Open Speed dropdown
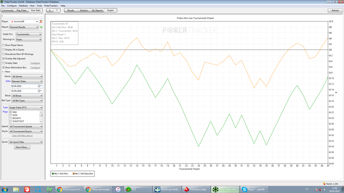 (26, 126)
